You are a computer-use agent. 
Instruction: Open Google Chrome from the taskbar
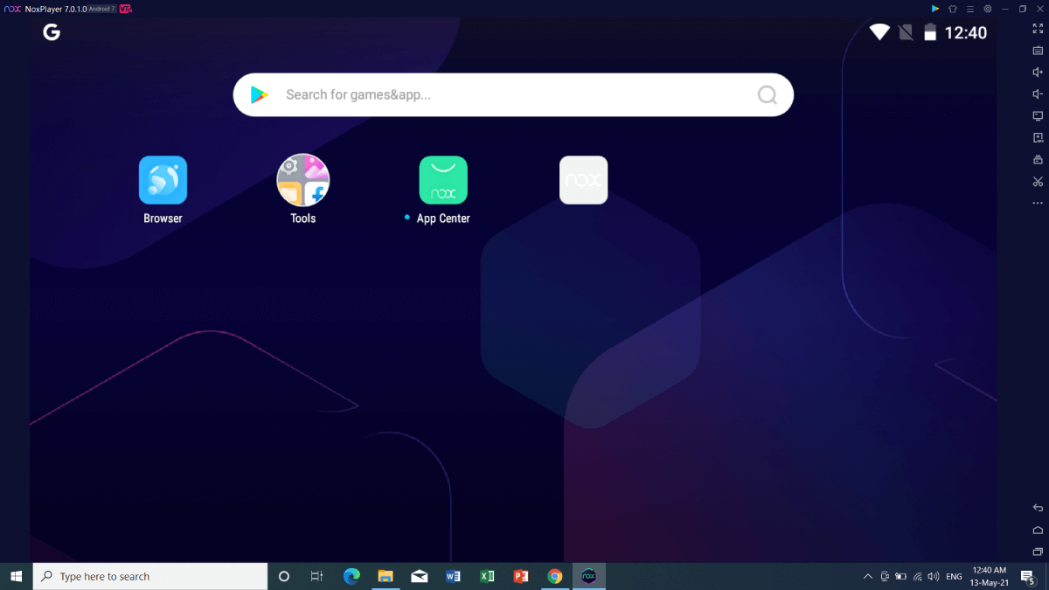[555, 576]
